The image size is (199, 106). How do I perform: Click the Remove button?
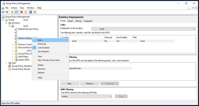click(x=90, y=84)
